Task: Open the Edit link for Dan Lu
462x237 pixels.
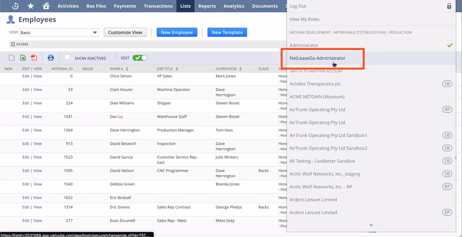Action: (x=25, y=116)
